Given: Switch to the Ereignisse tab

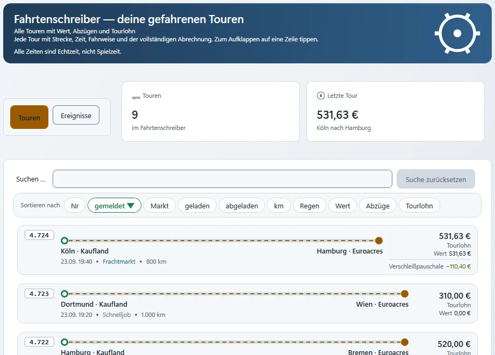Looking at the screenshot, I should click(76, 115).
